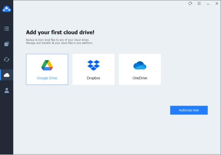Minimize the application window
The height and width of the screenshot is (155, 221).
(x=208, y=4)
